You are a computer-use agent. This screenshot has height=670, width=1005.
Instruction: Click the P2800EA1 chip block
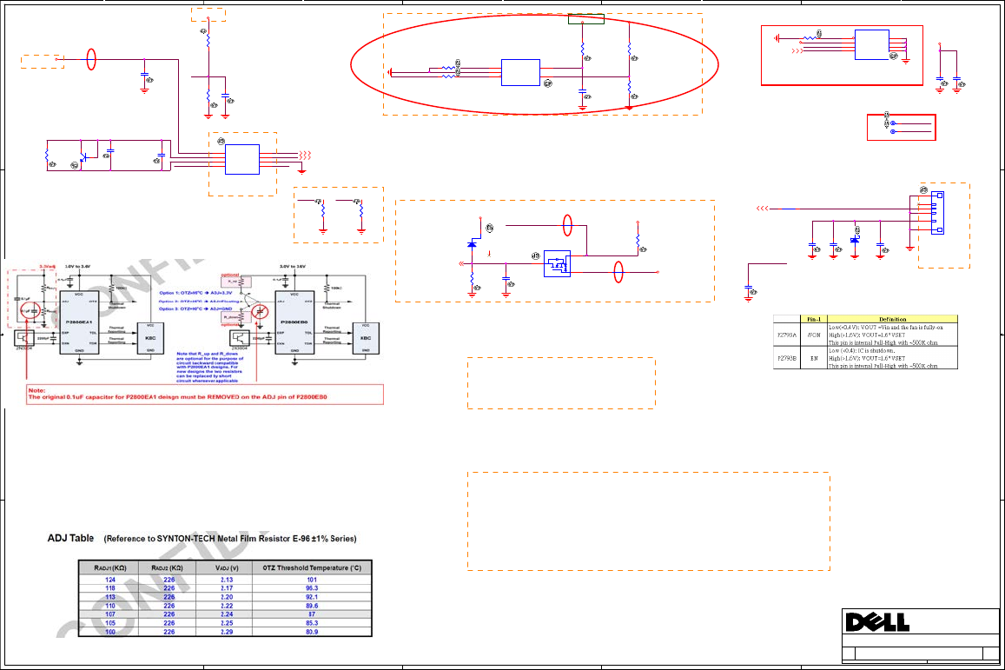click(79, 322)
